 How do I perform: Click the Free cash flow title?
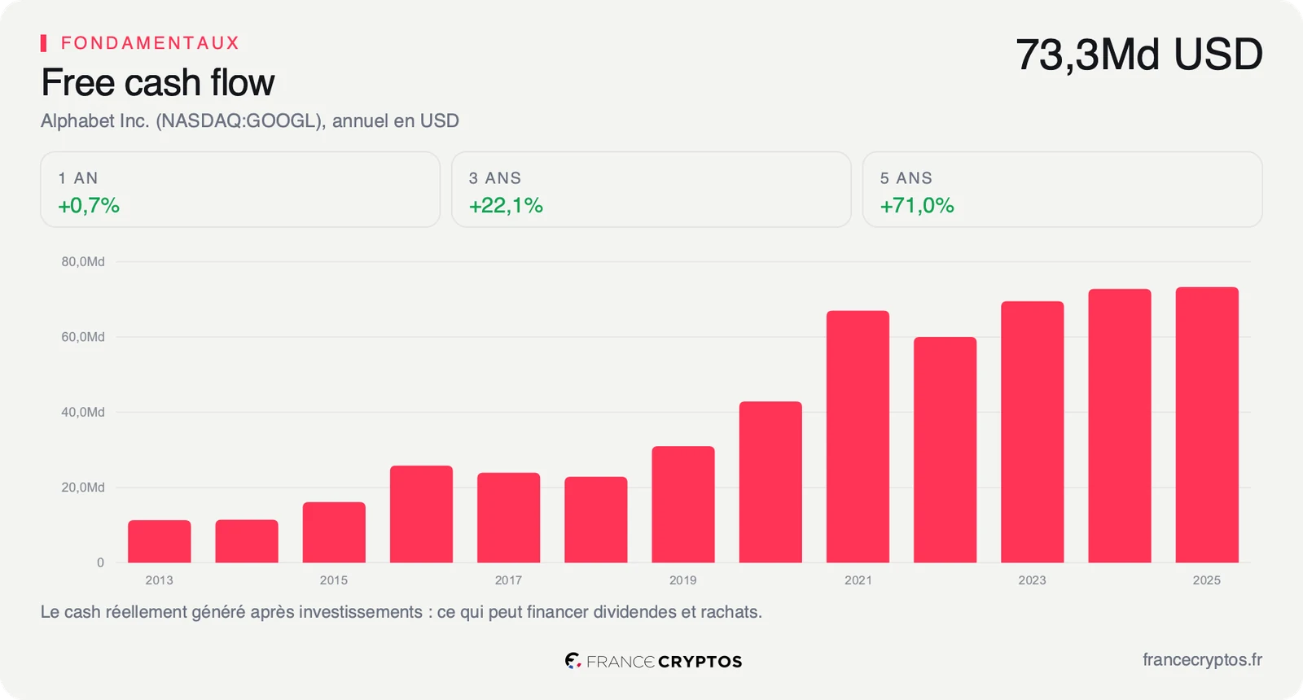(x=158, y=82)
